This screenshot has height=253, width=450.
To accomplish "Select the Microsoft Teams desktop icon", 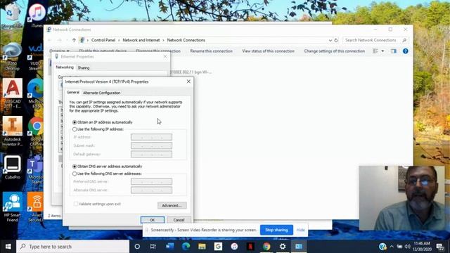I will tap(35, 169).
